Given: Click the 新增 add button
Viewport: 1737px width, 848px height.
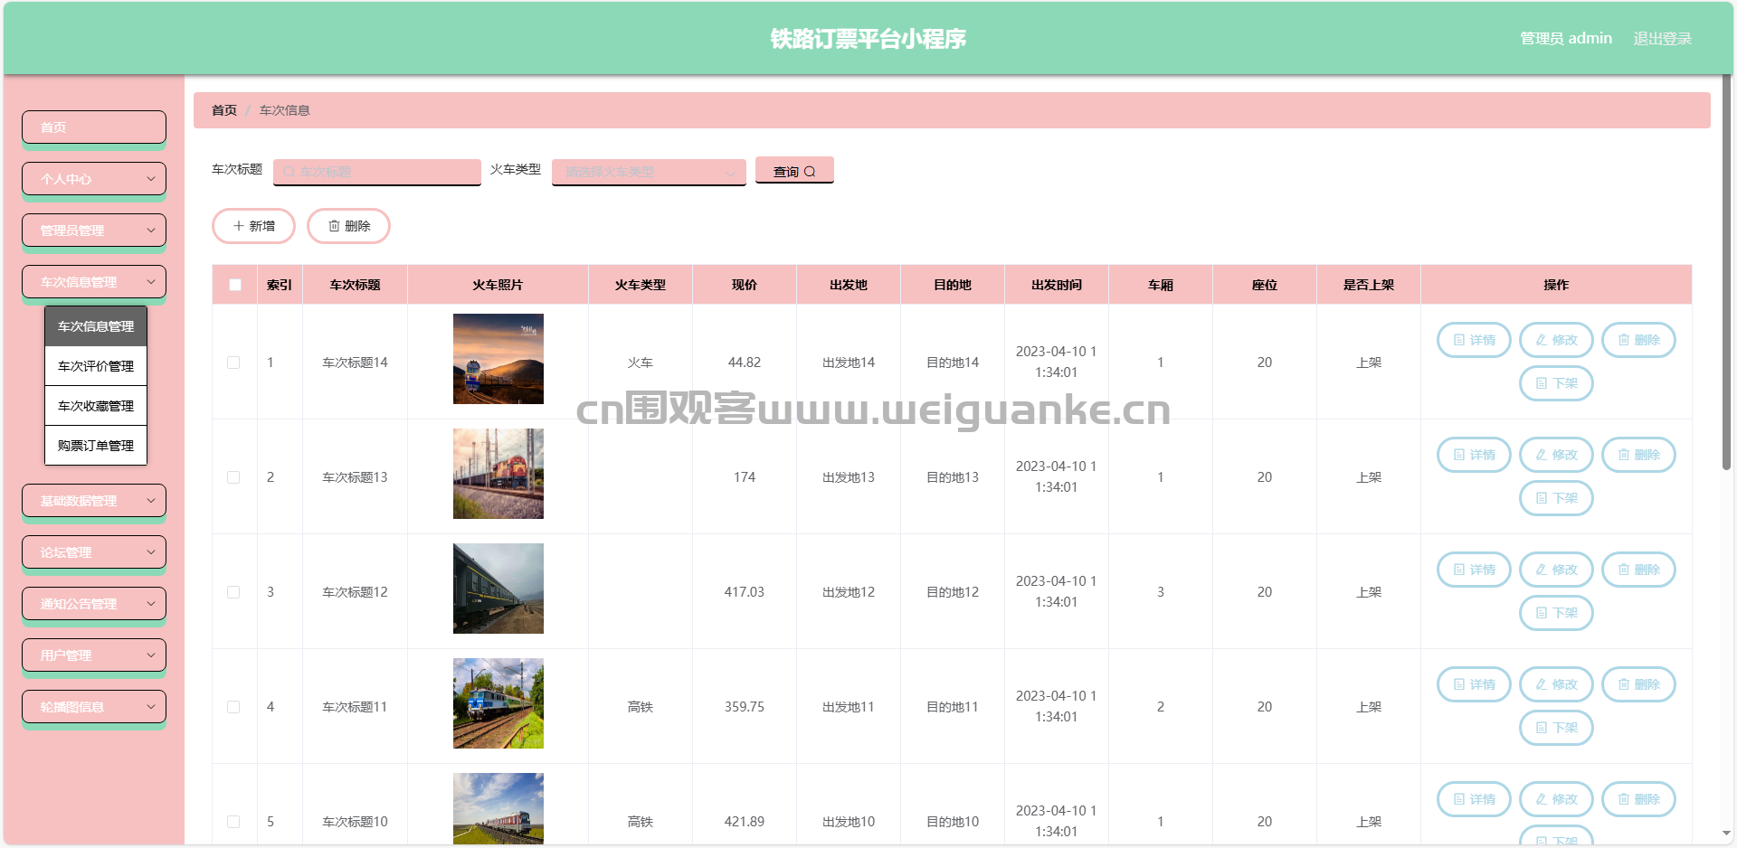Looking at the screenshot, I should pos(253,226).
